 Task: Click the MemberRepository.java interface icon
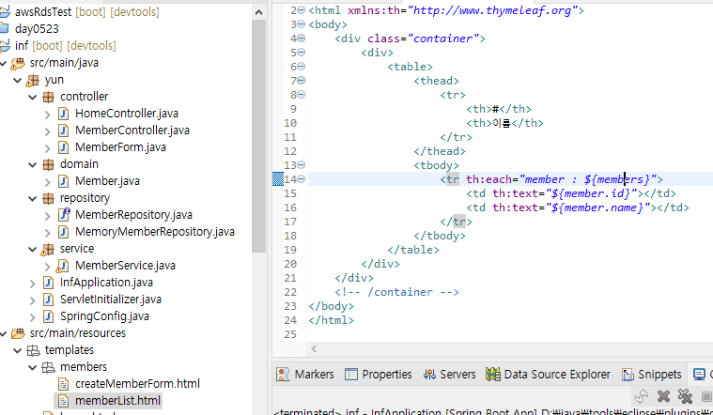coord(64,214)
